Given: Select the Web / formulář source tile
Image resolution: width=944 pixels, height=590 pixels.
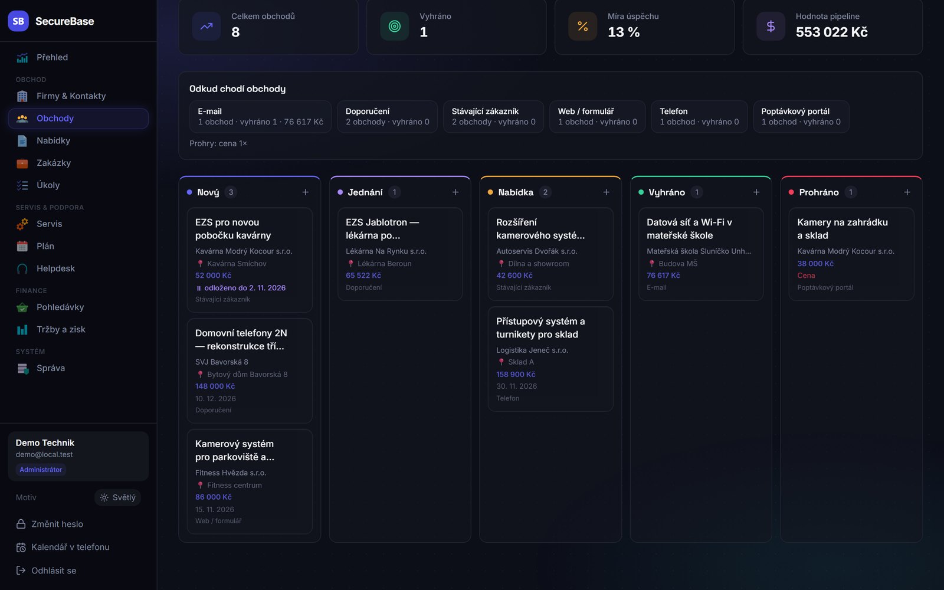Looking at the screenshot, I should click(598, 117).
